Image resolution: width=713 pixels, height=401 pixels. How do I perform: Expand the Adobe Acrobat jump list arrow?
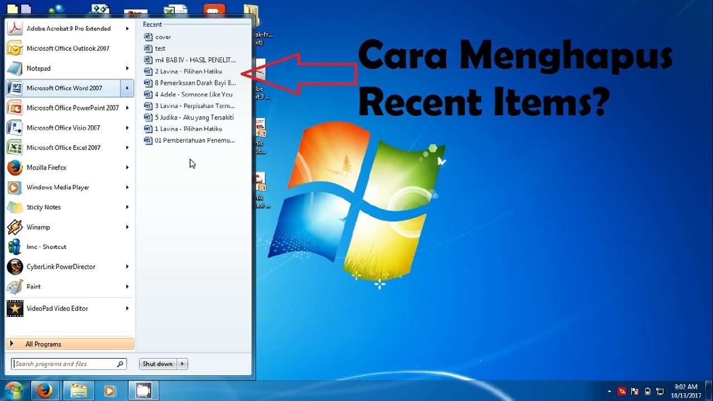[x=128, y=28]
